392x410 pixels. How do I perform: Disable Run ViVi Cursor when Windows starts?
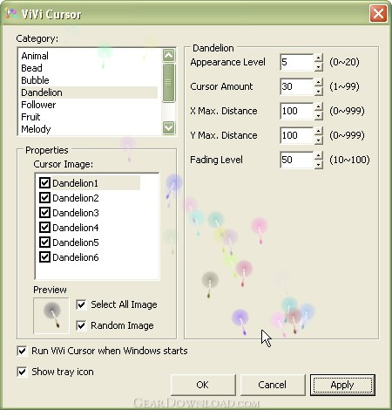[x=22, y=351]
